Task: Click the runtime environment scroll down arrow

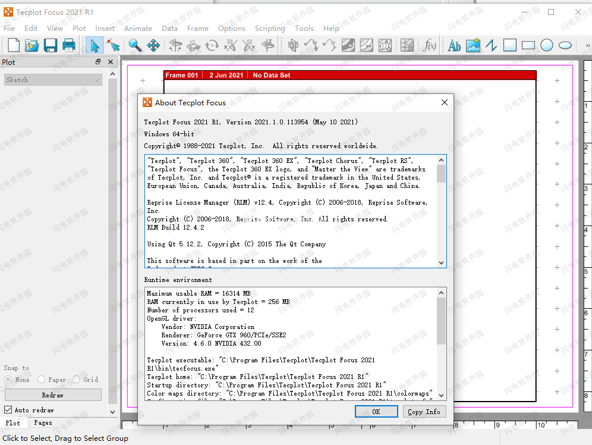Action: 441,396
